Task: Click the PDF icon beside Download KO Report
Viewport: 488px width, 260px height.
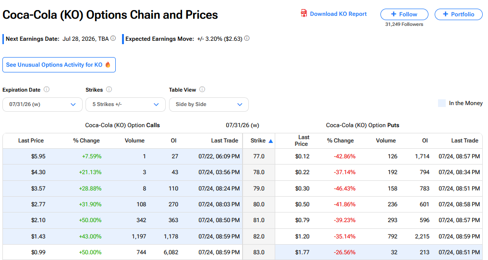Action: coord(304,13)
